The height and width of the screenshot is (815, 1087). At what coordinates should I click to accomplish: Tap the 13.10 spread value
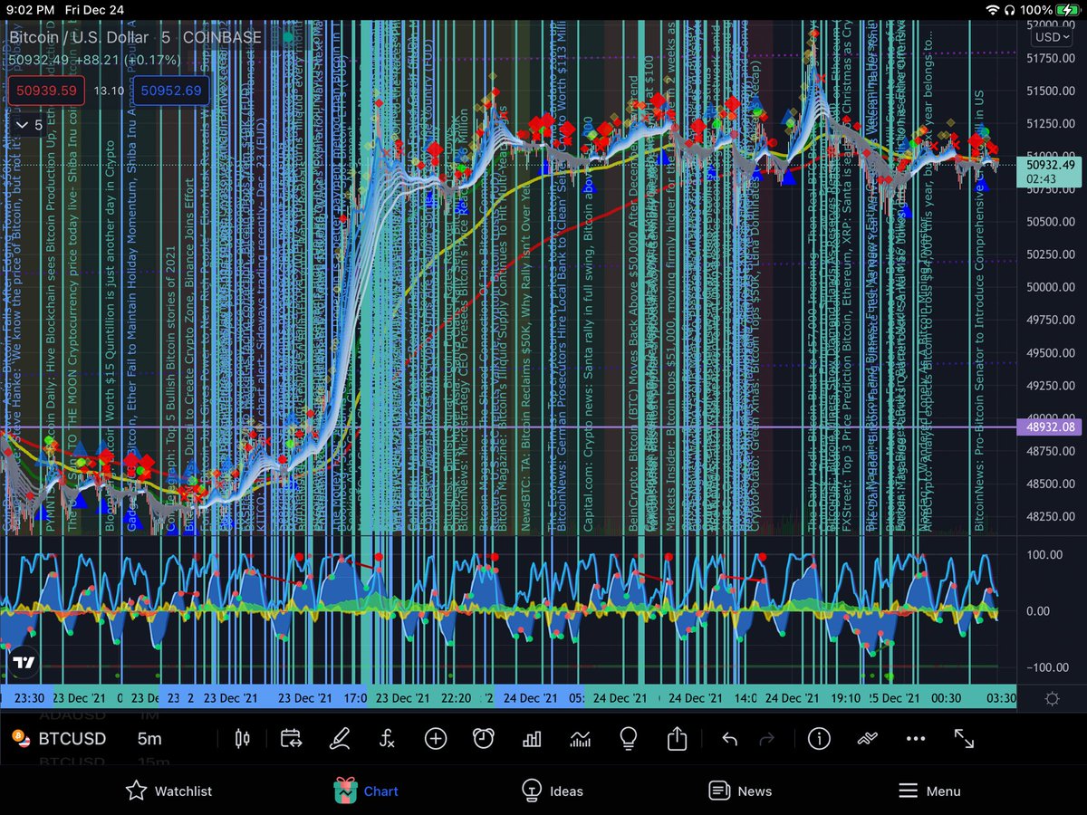110,91
